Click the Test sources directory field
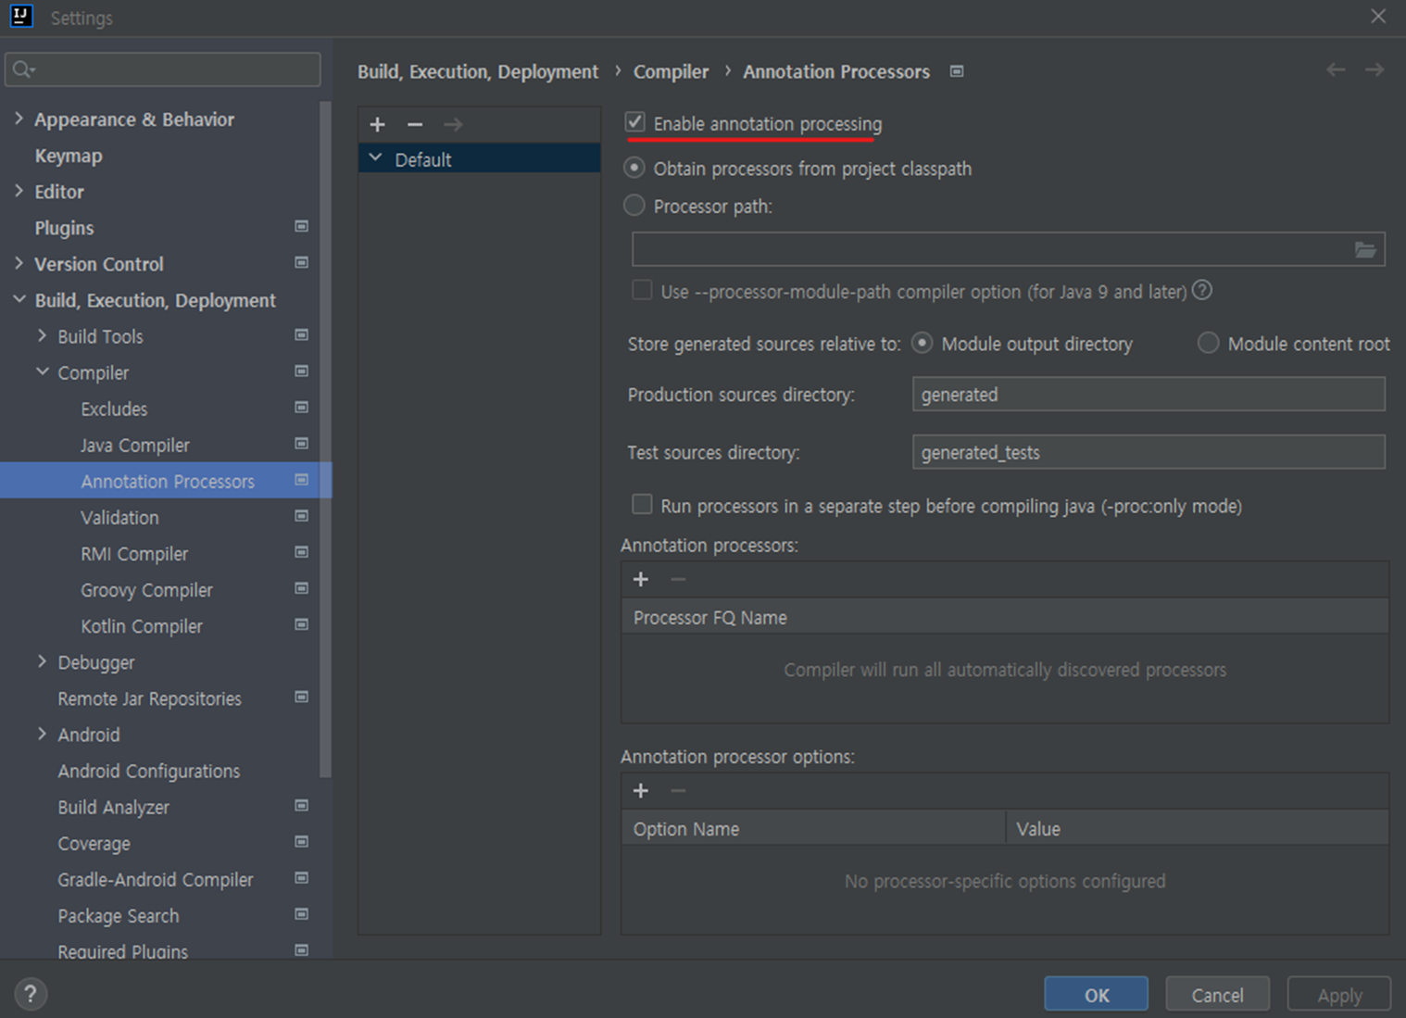 1149,452
